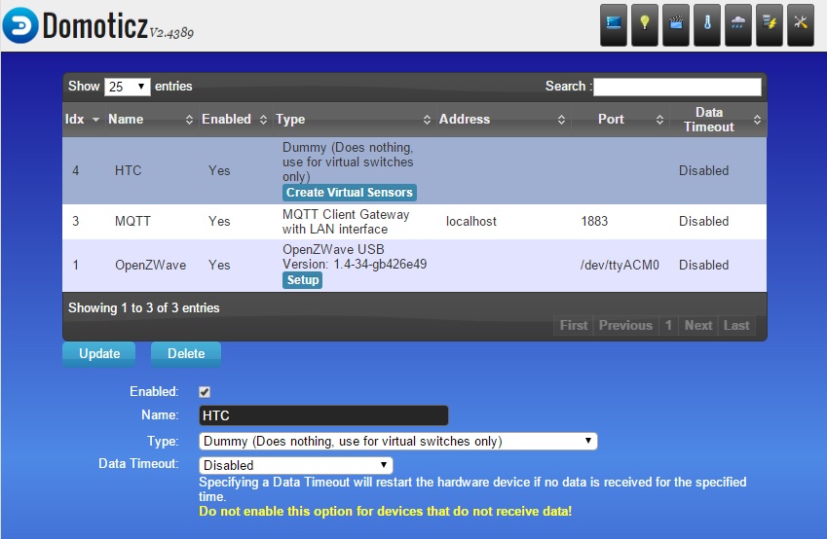Click the OpenZWave USB version text
The image size is (827, 539).
click(x=355, y=257)
